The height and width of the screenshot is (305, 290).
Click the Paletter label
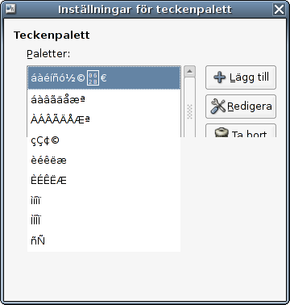[48, 54]
